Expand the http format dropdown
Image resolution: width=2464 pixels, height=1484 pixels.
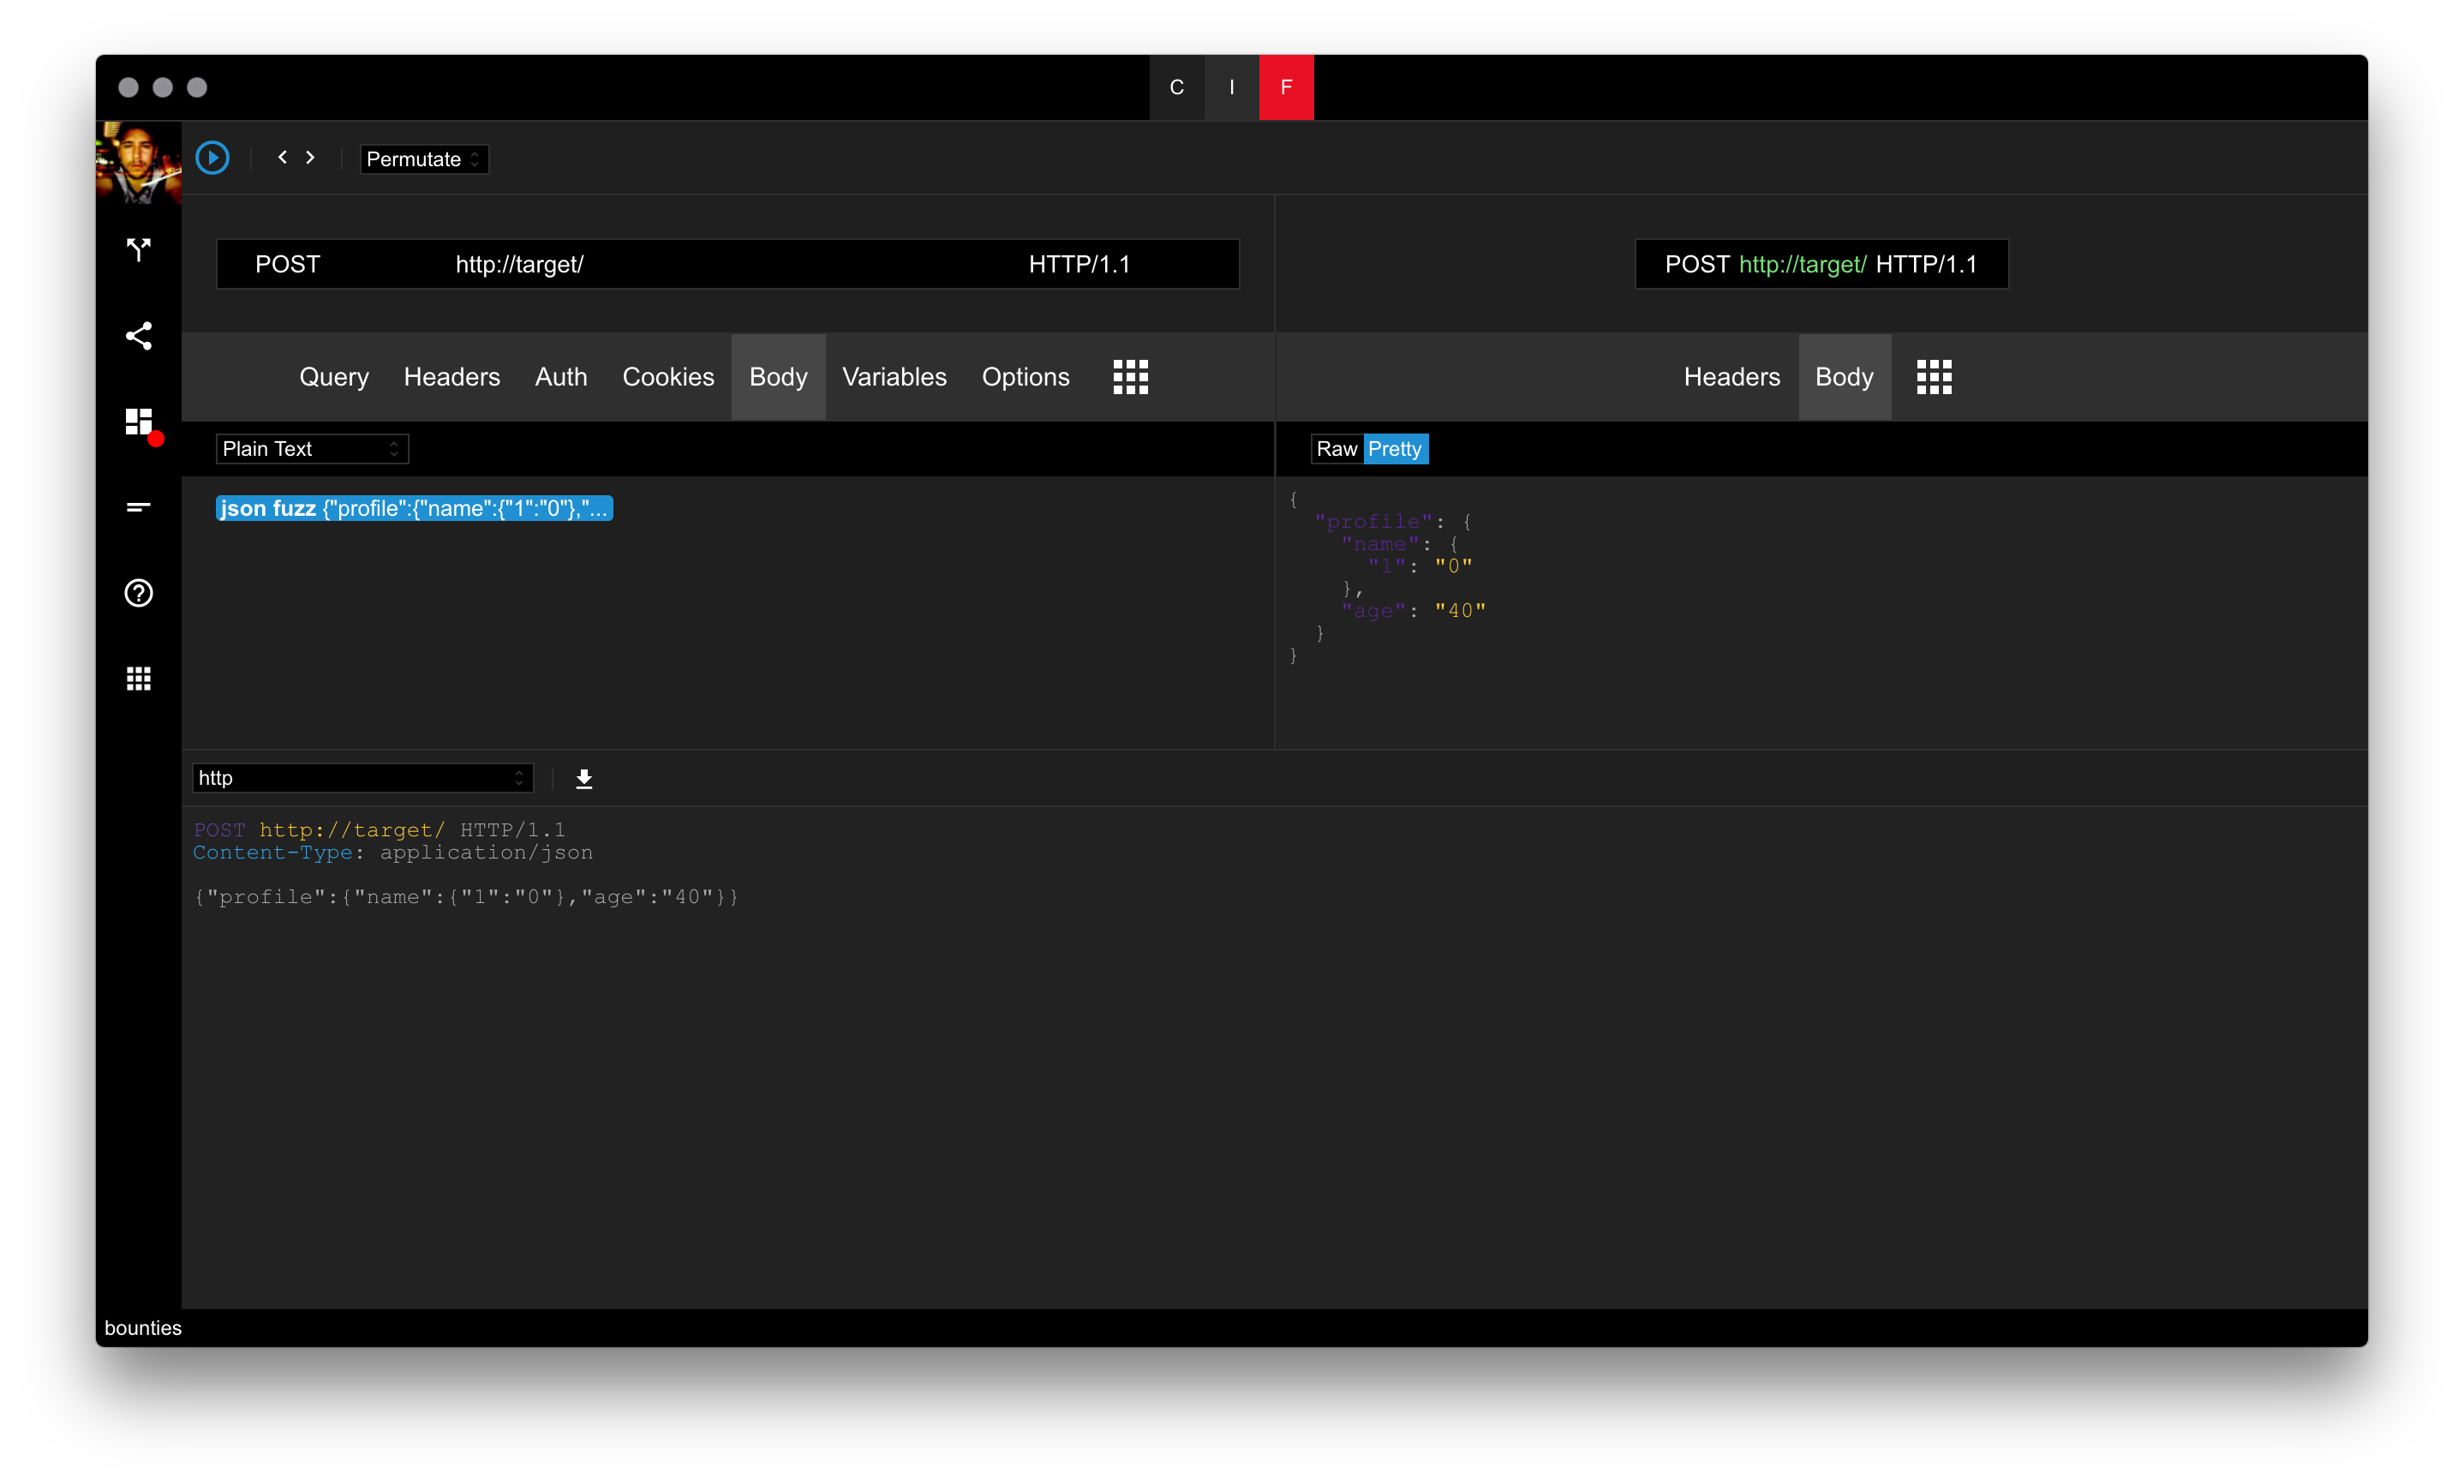(362, 778)
